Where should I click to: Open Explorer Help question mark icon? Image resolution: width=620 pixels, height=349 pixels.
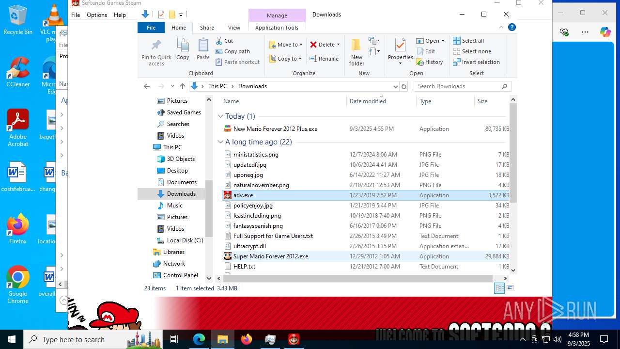coord(512,27)
